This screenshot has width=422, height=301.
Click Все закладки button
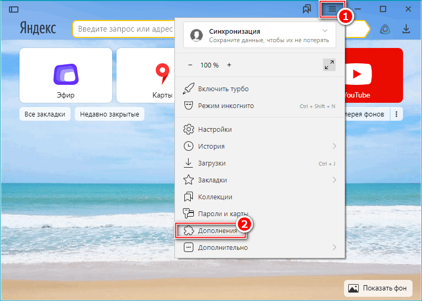pyautogui.click(x=45, y=114)
